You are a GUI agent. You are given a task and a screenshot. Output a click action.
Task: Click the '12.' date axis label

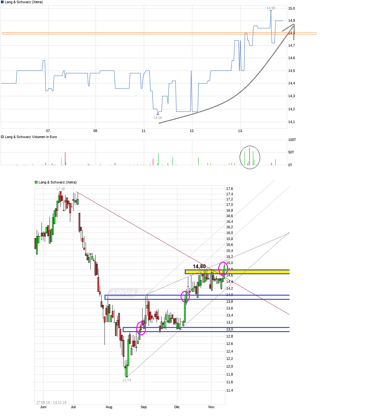tap(192, 131)
